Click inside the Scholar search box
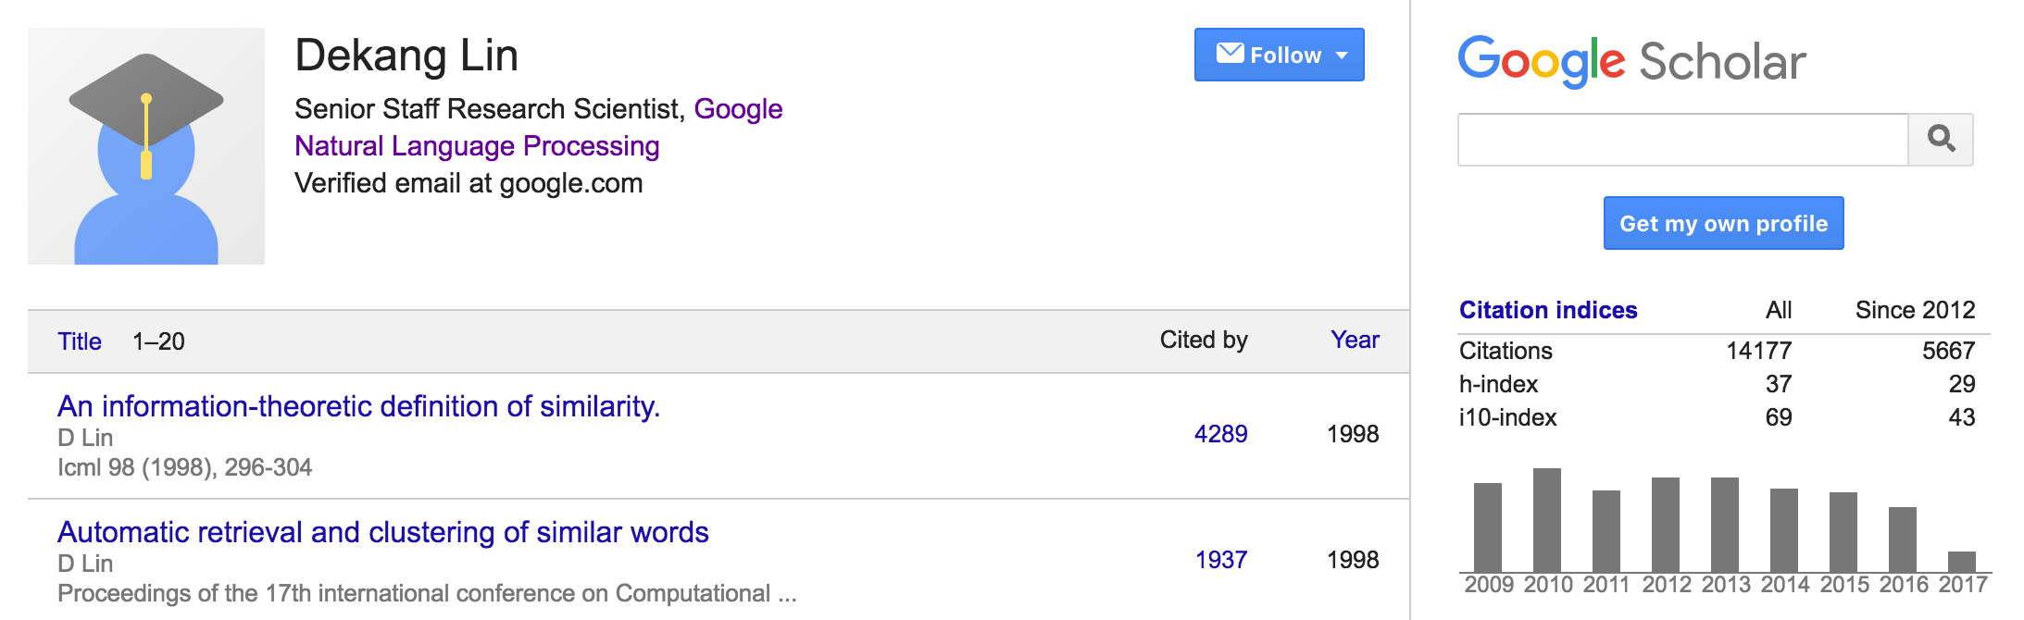Screen dimensions: 2024x620 [x=1682, y=140]
